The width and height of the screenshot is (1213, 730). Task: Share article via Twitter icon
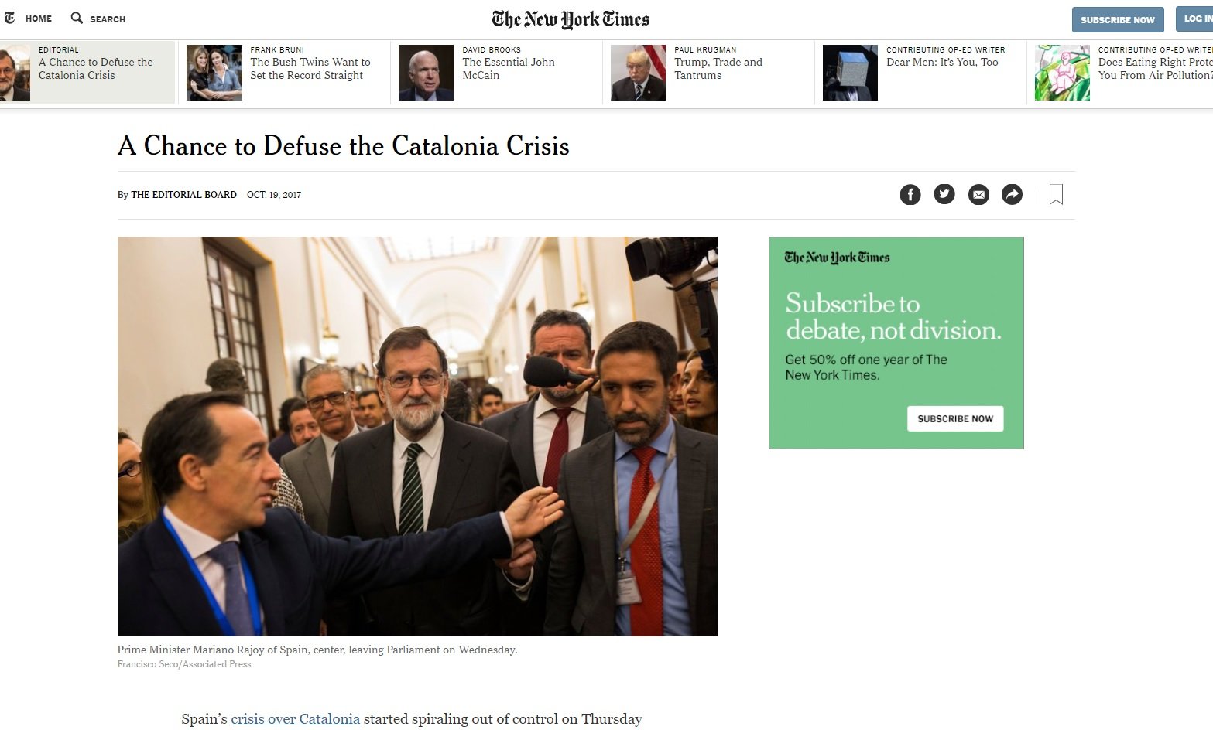944,194
